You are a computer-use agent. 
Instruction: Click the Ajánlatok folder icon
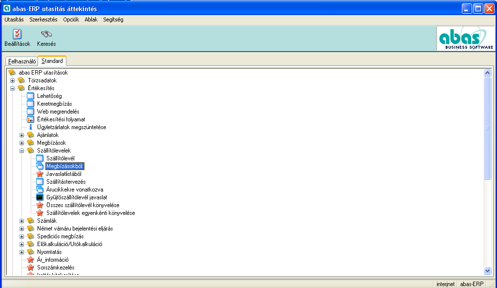[30, 135]
